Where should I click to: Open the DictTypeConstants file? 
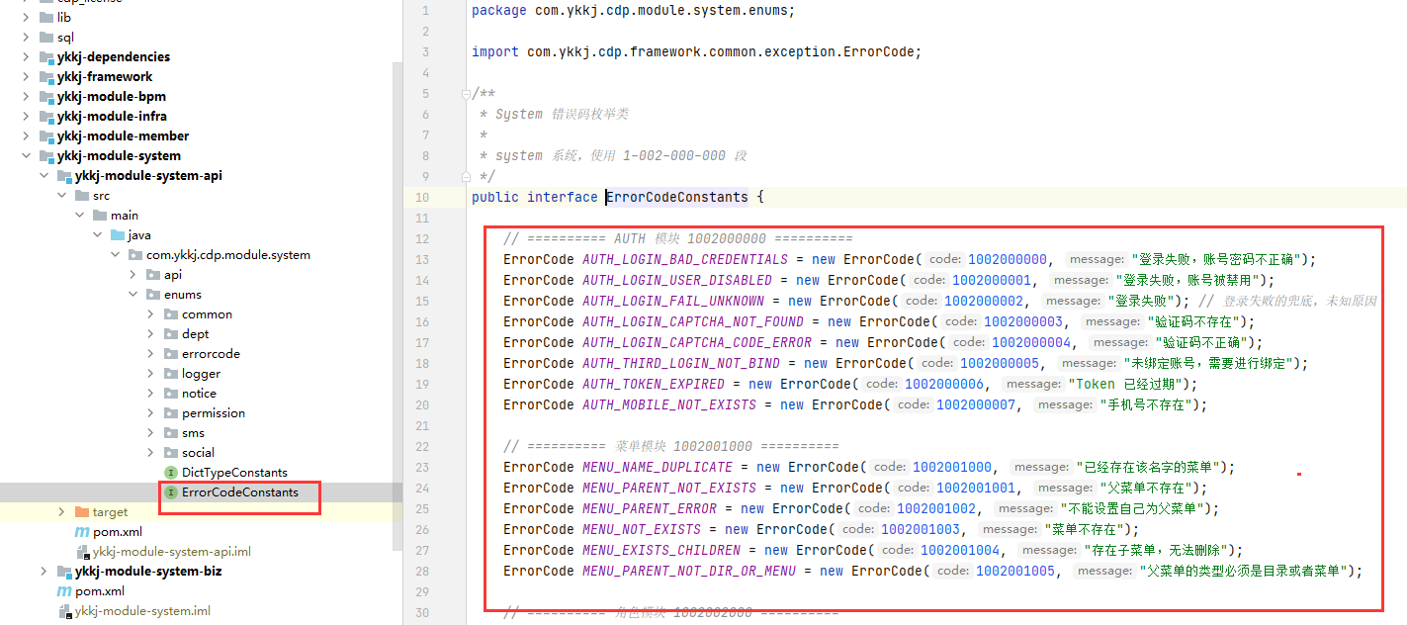(234, 472)
